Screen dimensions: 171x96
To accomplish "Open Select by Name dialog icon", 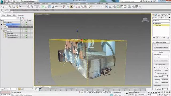I will pyautogui.click(x=32, y=7).
